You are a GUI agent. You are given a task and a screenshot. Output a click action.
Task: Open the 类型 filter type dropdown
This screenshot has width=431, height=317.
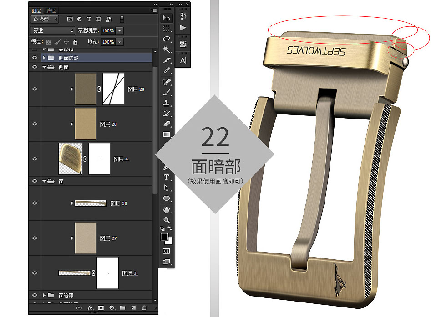point(45,19)
